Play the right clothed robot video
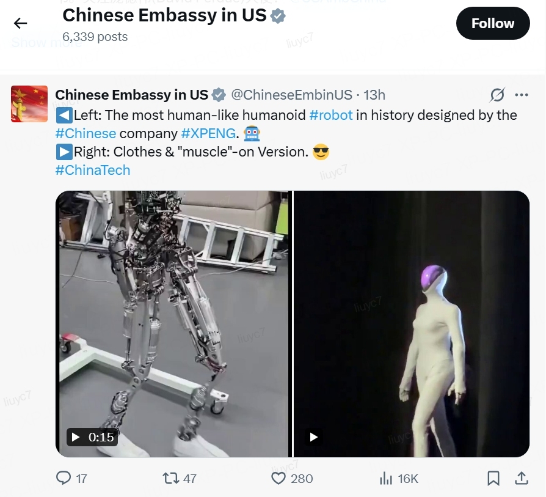546x497 pixels. (313, 437)
